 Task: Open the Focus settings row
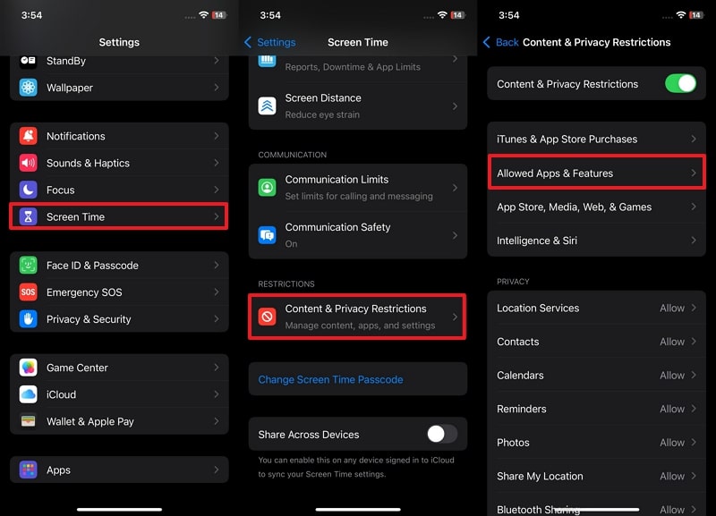(119, 190)
